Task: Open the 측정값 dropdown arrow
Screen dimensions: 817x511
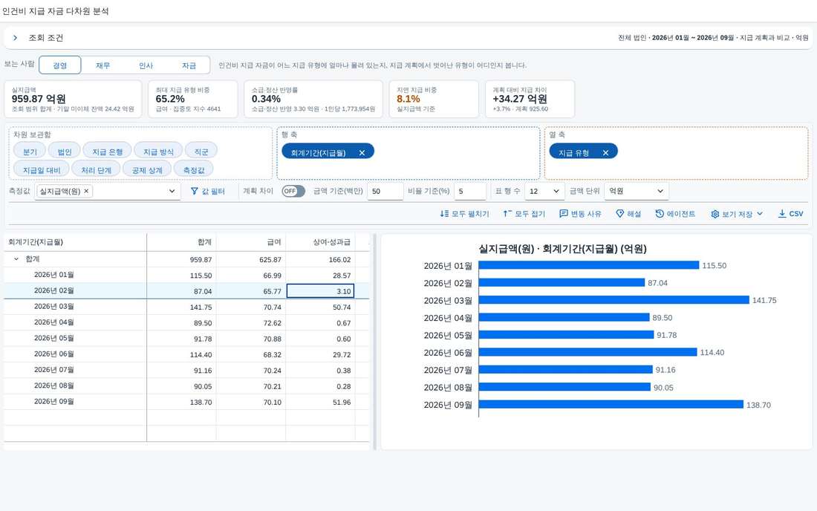Action: coord(172,191)
